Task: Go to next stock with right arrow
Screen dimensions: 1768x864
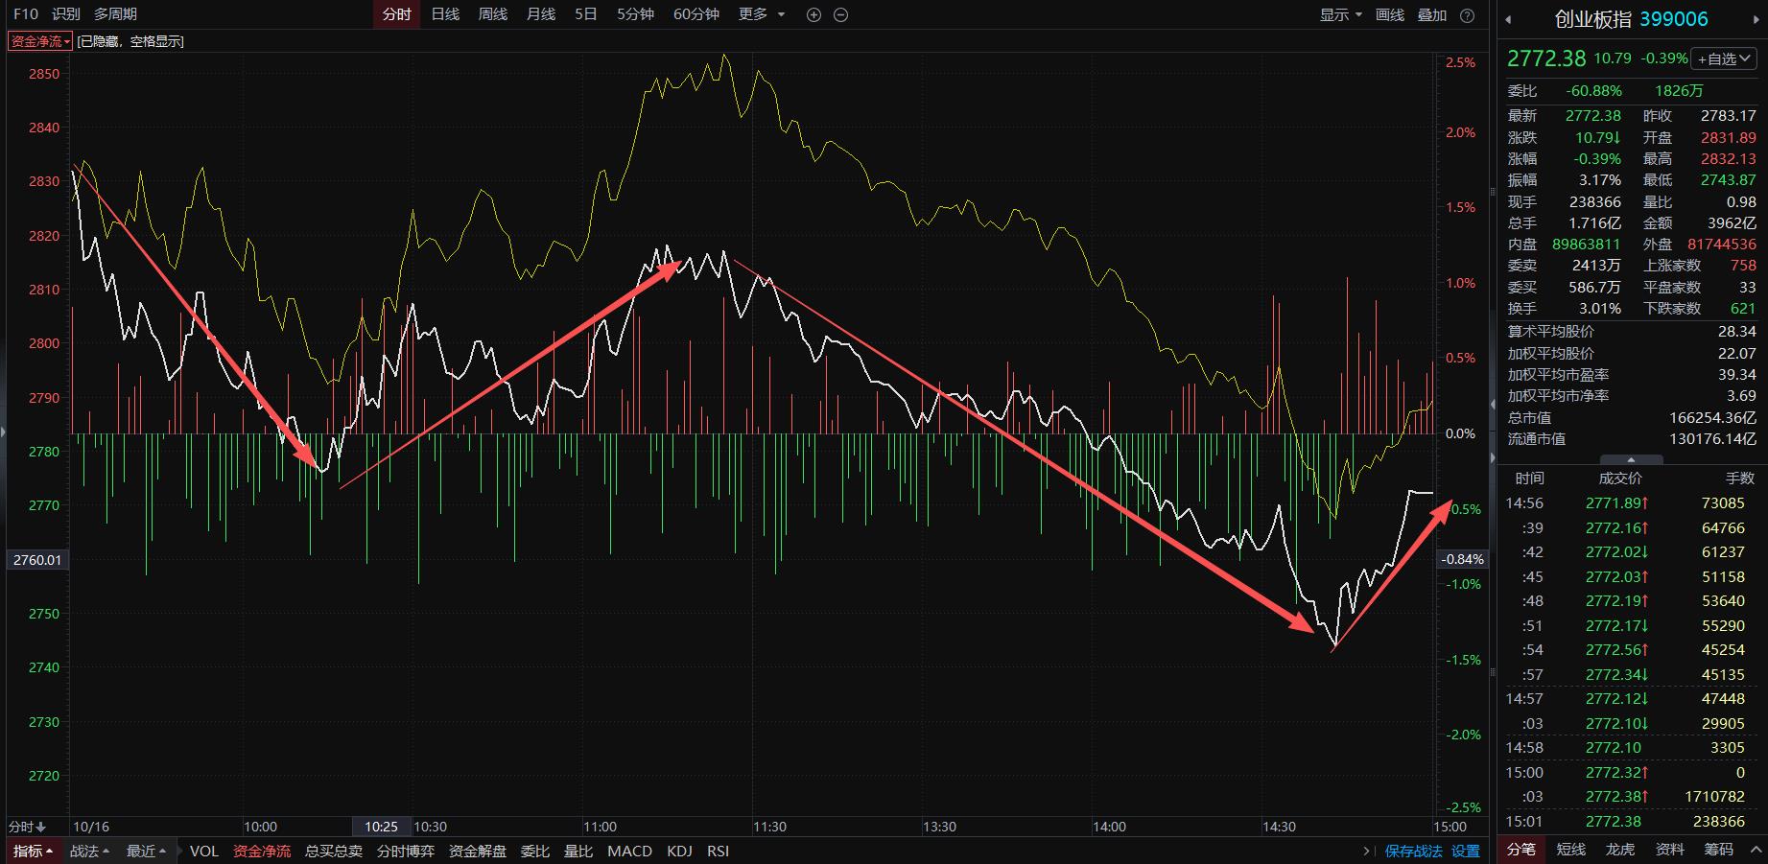Action: click(x=1757, y=19)
